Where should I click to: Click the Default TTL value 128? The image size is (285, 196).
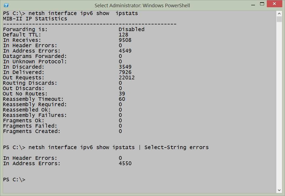click(123, 35)
